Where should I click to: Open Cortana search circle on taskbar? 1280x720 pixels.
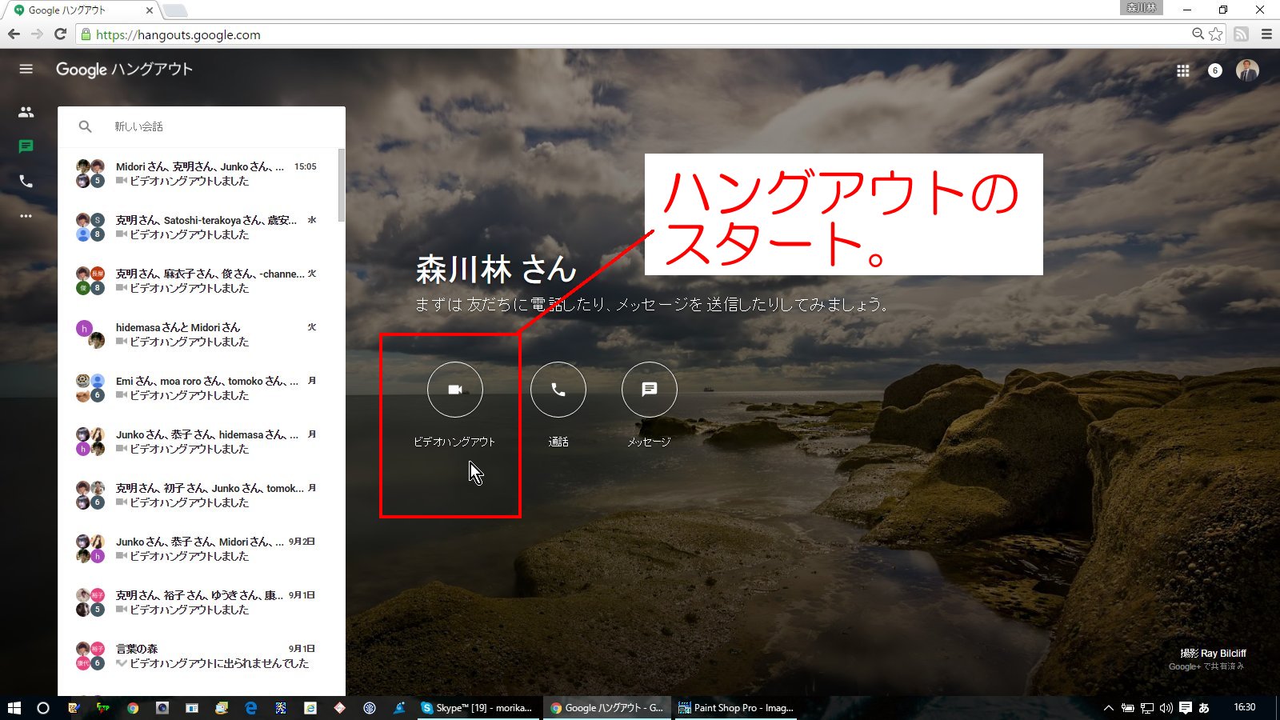pyautogui.click(x=43, y=708)
